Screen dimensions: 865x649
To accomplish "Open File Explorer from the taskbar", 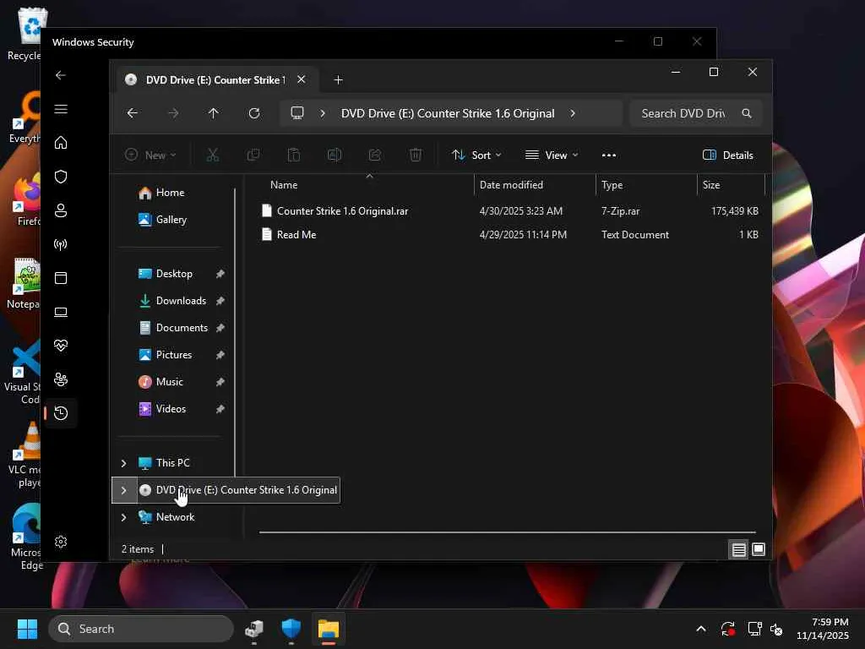I will coord(329,629).
